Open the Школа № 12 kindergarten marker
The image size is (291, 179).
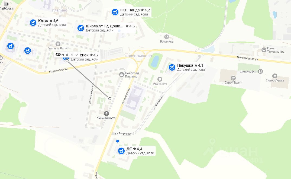[80, 28]
